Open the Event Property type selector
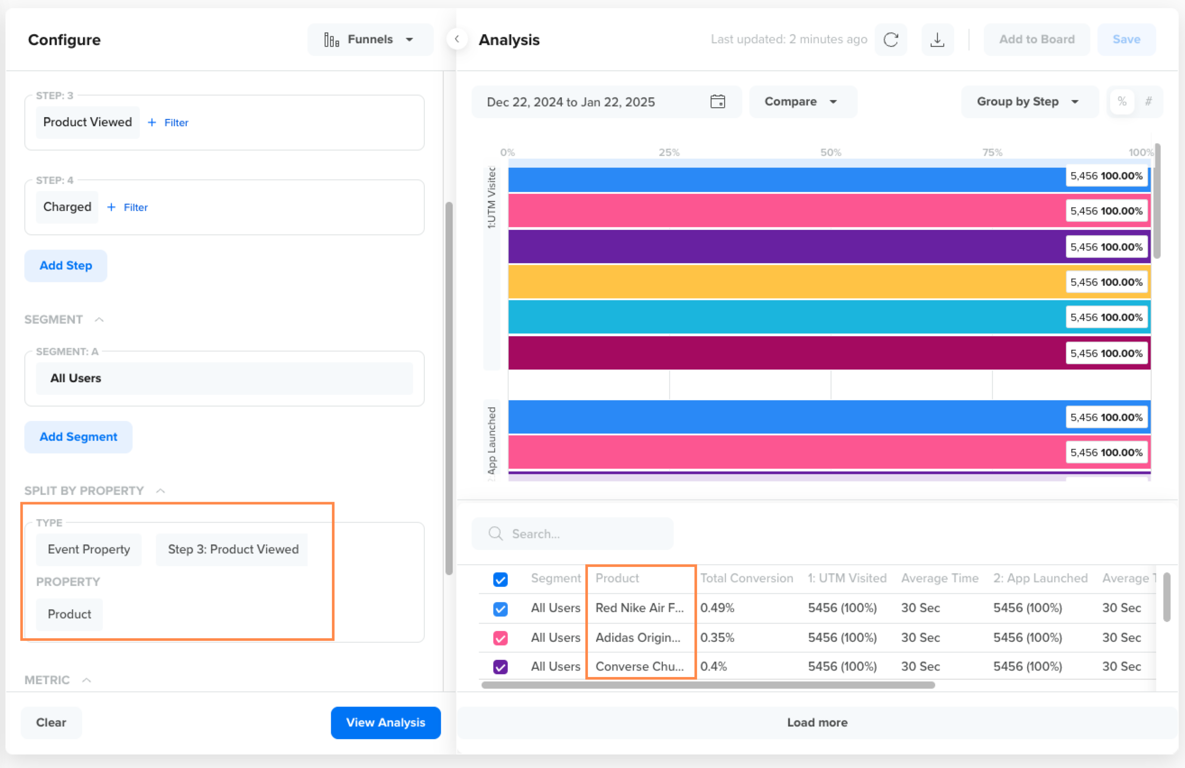Viewport: 1185px width, 768px height. coord(89,549)
